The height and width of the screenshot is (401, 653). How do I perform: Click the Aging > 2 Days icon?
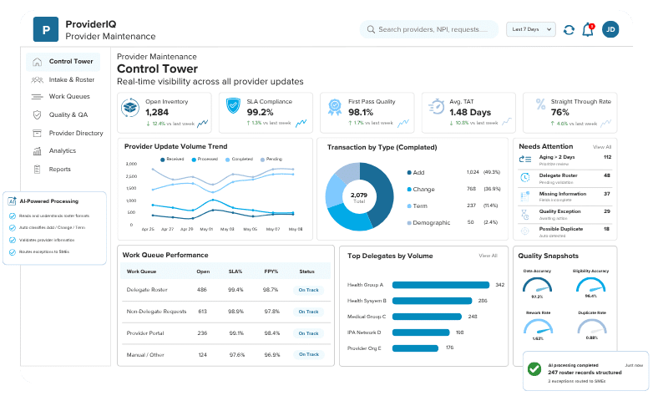(x=525, y=159)
